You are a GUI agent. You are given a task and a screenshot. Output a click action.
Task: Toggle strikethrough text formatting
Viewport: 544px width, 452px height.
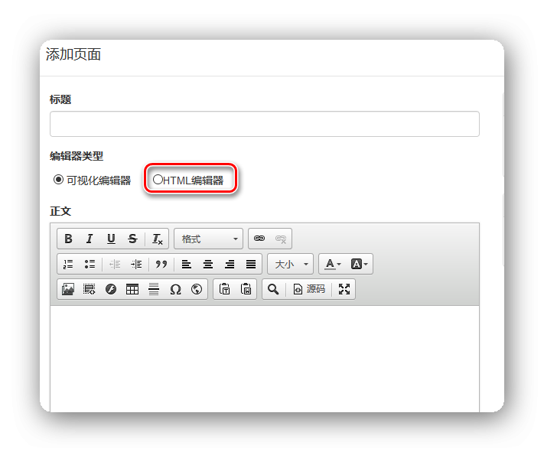(132, 239)
